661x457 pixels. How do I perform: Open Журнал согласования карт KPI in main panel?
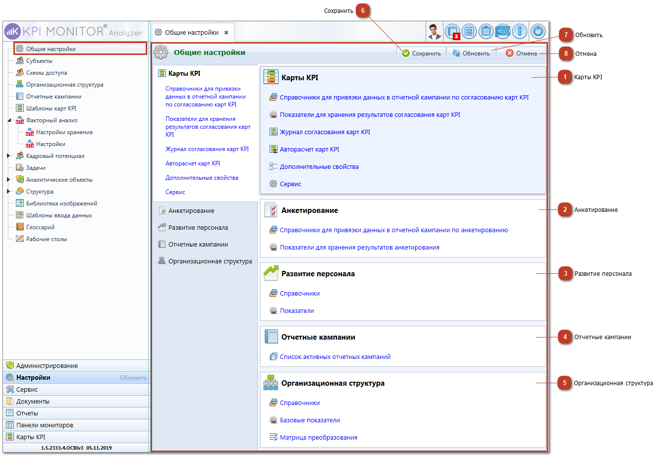[325, 132]
